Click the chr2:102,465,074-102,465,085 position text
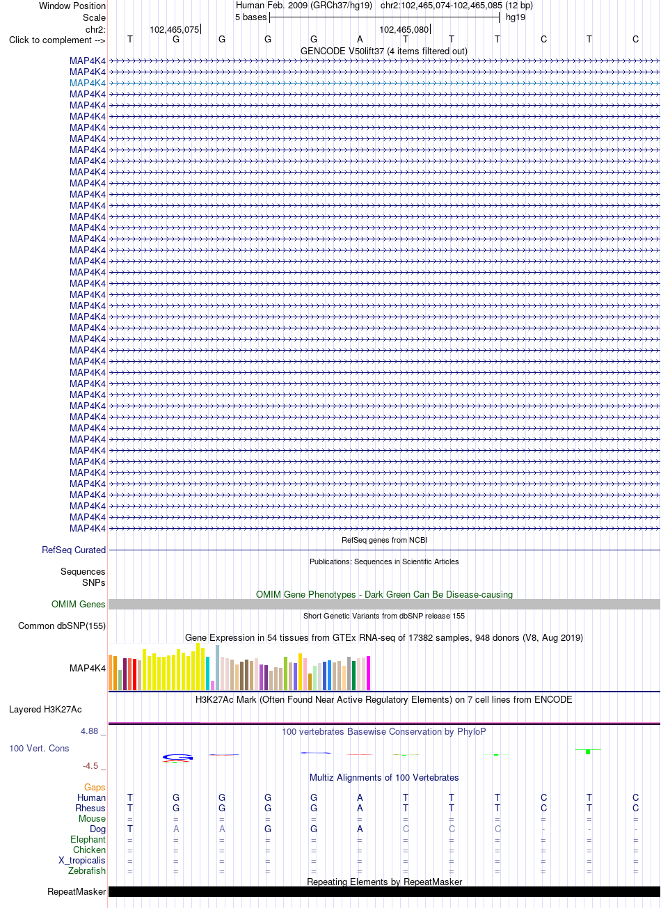 pyautogui.click(x=456, y=6)
